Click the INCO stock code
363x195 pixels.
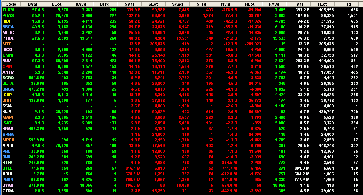[7, 49]
